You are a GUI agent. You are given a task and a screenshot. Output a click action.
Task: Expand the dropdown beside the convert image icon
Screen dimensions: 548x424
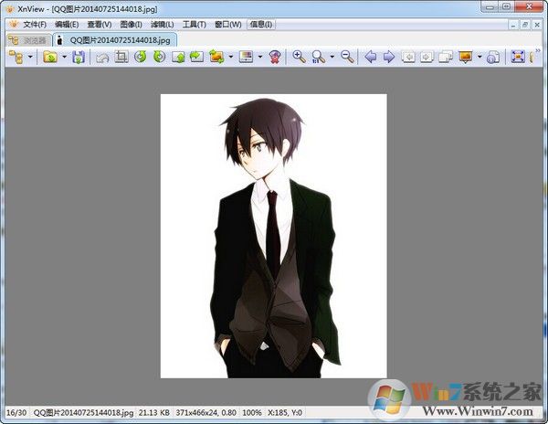[x=231, y=57]
